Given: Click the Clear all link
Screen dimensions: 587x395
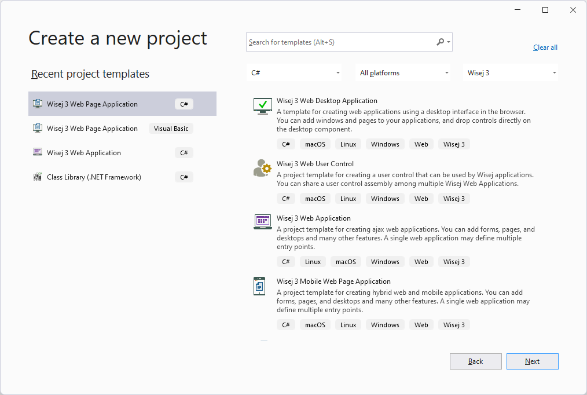Looking at the screenshot, I should pyautogui.click(x=545, y=47).
